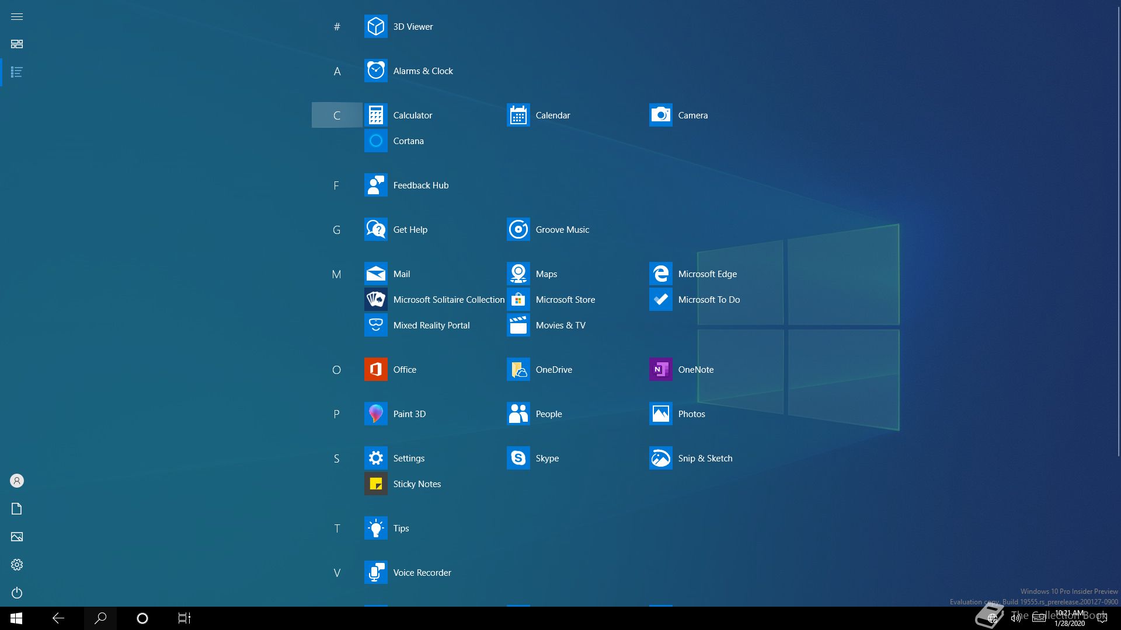Viewport: 1121px width, 630px height.
Task: Click the A letter group header
Action: 337,71
